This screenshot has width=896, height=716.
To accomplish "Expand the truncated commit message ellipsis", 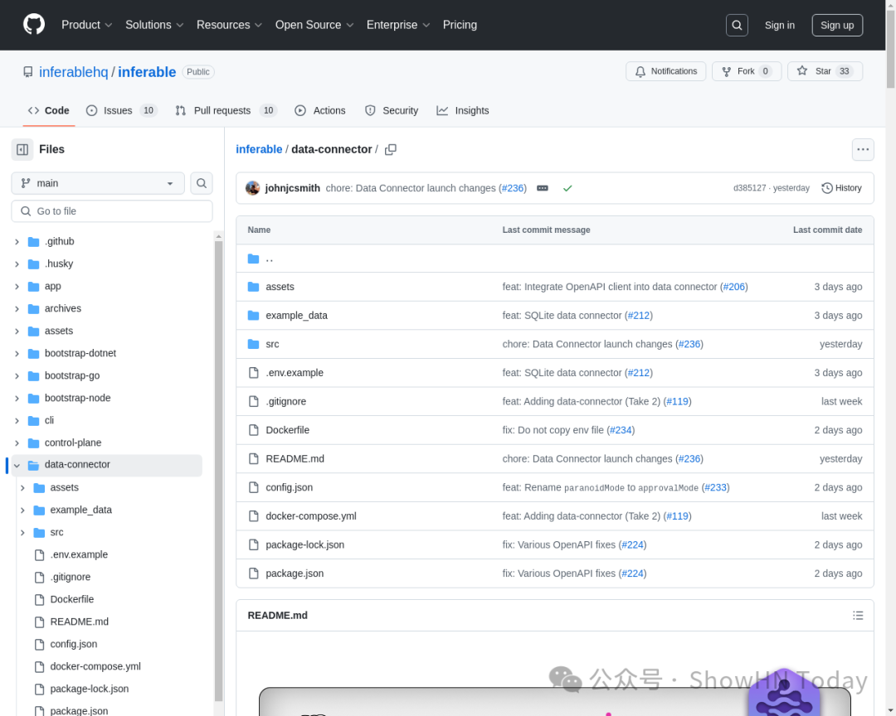I will click(x=543, y=188).
